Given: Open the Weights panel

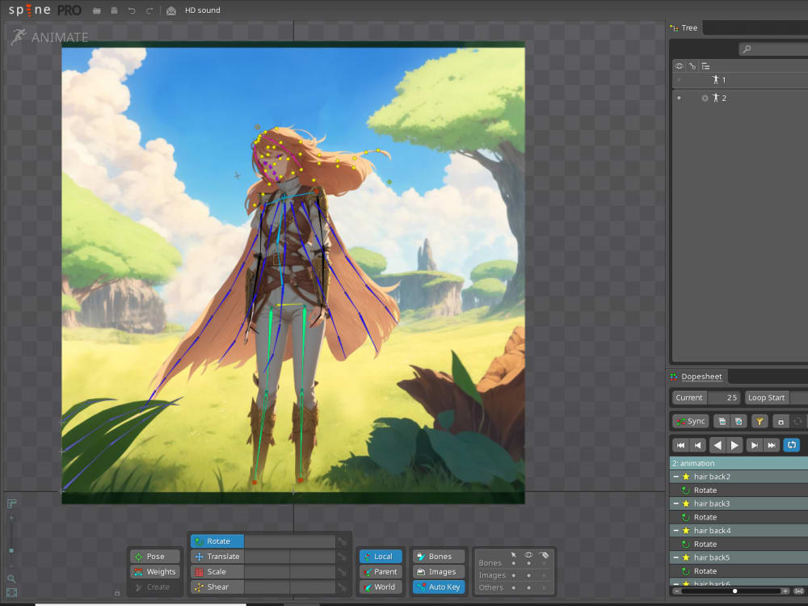Looking at the screenshot, I should [154, 571].
